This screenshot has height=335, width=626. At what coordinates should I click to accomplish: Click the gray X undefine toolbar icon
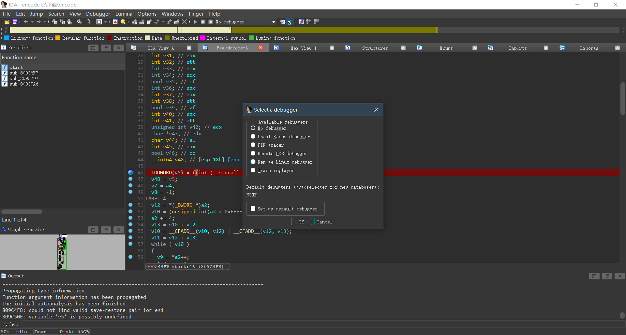pos(185,22)
